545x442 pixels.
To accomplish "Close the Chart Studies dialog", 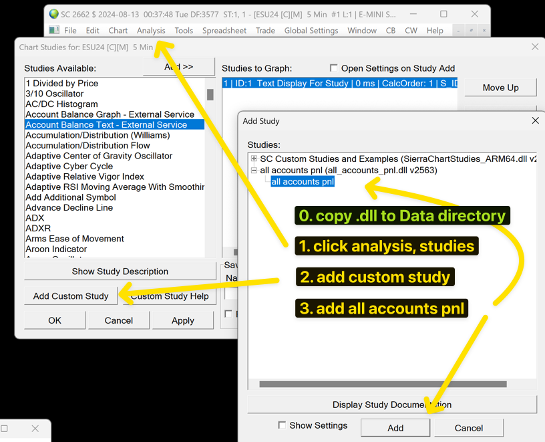I will click(535, 47).
